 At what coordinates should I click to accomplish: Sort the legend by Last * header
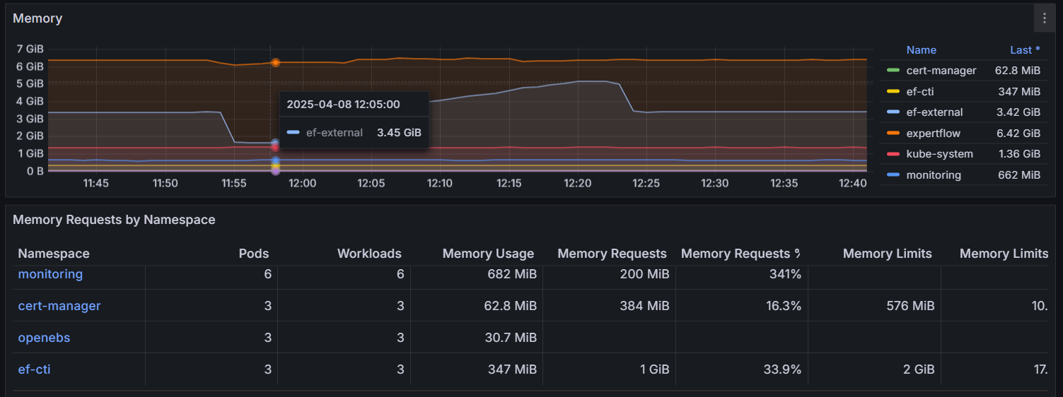(1024, 50)
